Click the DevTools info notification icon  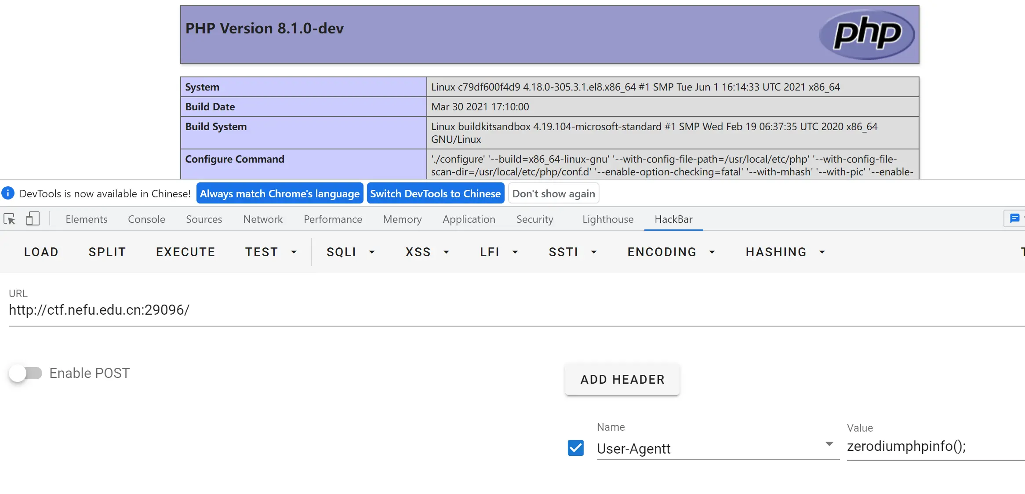[x=8, y=193]
